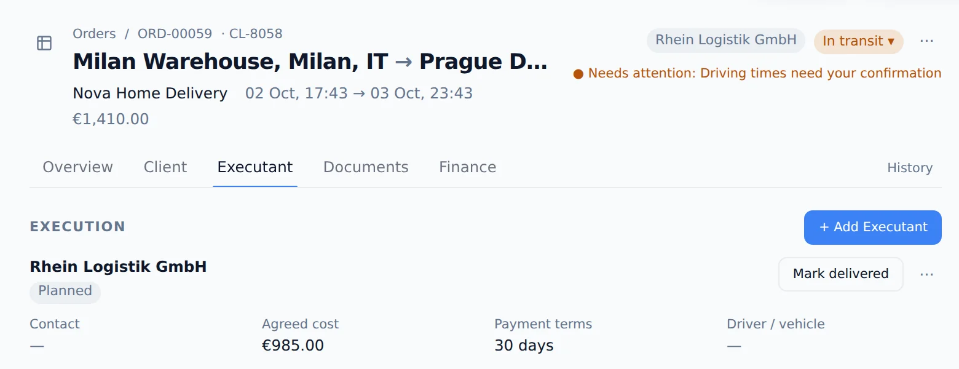Select the Executant tab
This screenshot has width=959, height=369.
pos(255,167)
